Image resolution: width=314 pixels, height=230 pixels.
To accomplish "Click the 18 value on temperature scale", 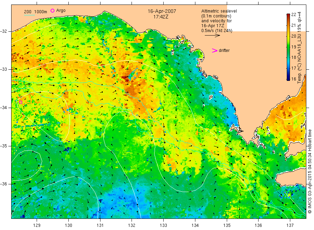I will 293,58.
